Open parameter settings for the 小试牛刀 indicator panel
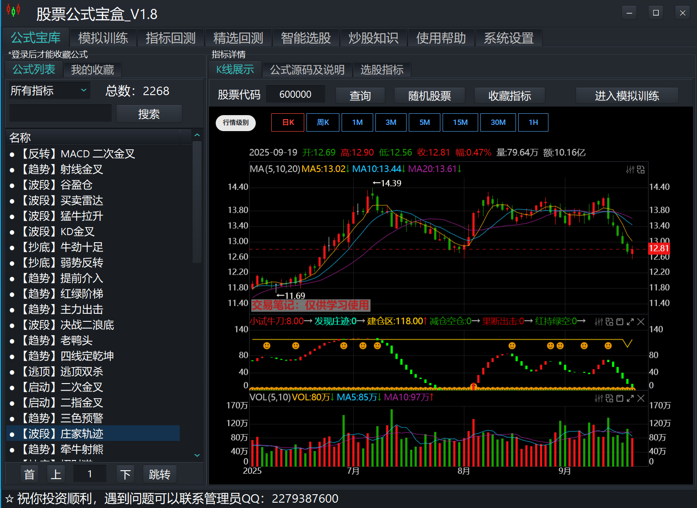Viewport: 697px width, 508px height. (x=599, y=322)
